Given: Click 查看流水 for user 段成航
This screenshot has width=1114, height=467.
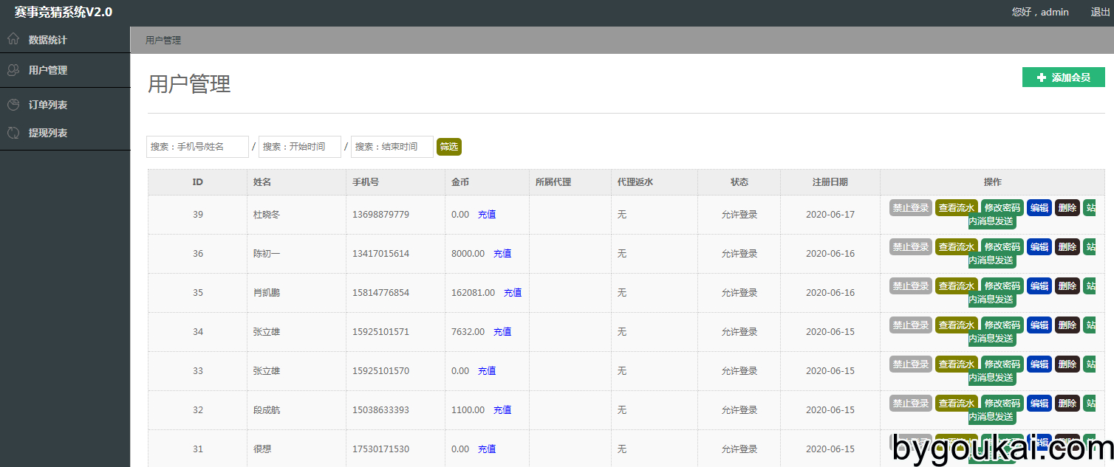Looking at the screenshot, I should [957, 404].
